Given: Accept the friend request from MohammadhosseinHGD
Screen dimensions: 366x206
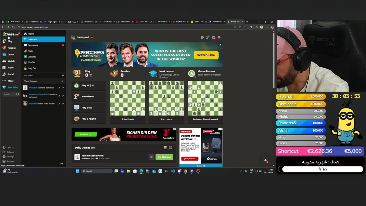Looking at the screenshot, I should pos(63,96).
